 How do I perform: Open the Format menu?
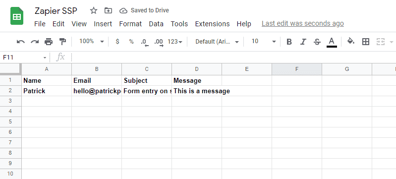tap(130, 24)
